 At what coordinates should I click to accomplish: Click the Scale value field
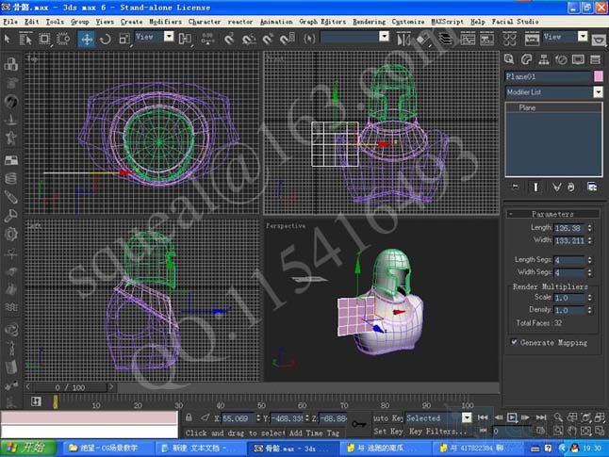pos(569,298)
